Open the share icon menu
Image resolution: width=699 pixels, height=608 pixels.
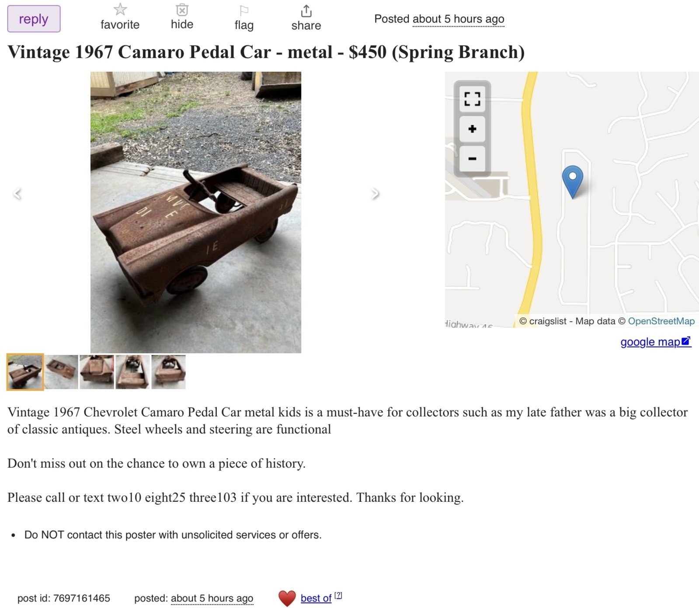(x=306, y=11)
